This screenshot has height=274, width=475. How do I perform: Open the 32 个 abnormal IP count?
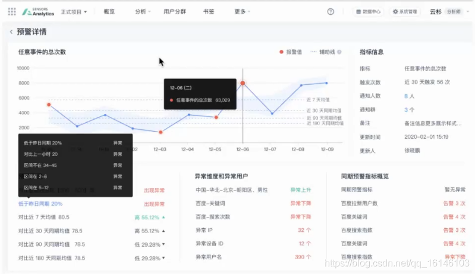click(304, 230)
